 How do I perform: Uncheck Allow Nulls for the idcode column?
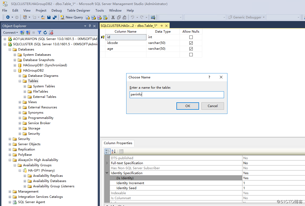pos(191,43)
